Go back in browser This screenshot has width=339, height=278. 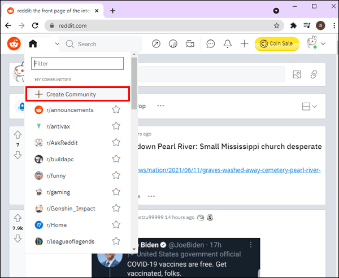(8, 25)
